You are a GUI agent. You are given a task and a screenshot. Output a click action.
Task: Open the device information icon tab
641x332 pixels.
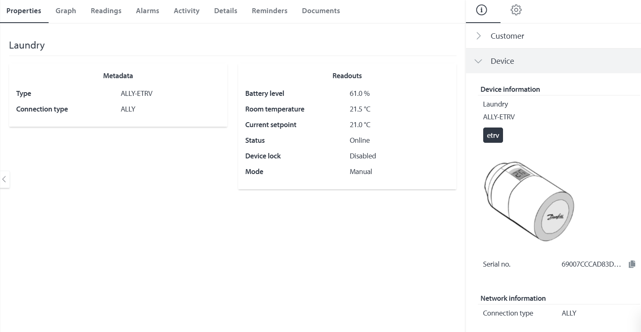coord(481,10)
